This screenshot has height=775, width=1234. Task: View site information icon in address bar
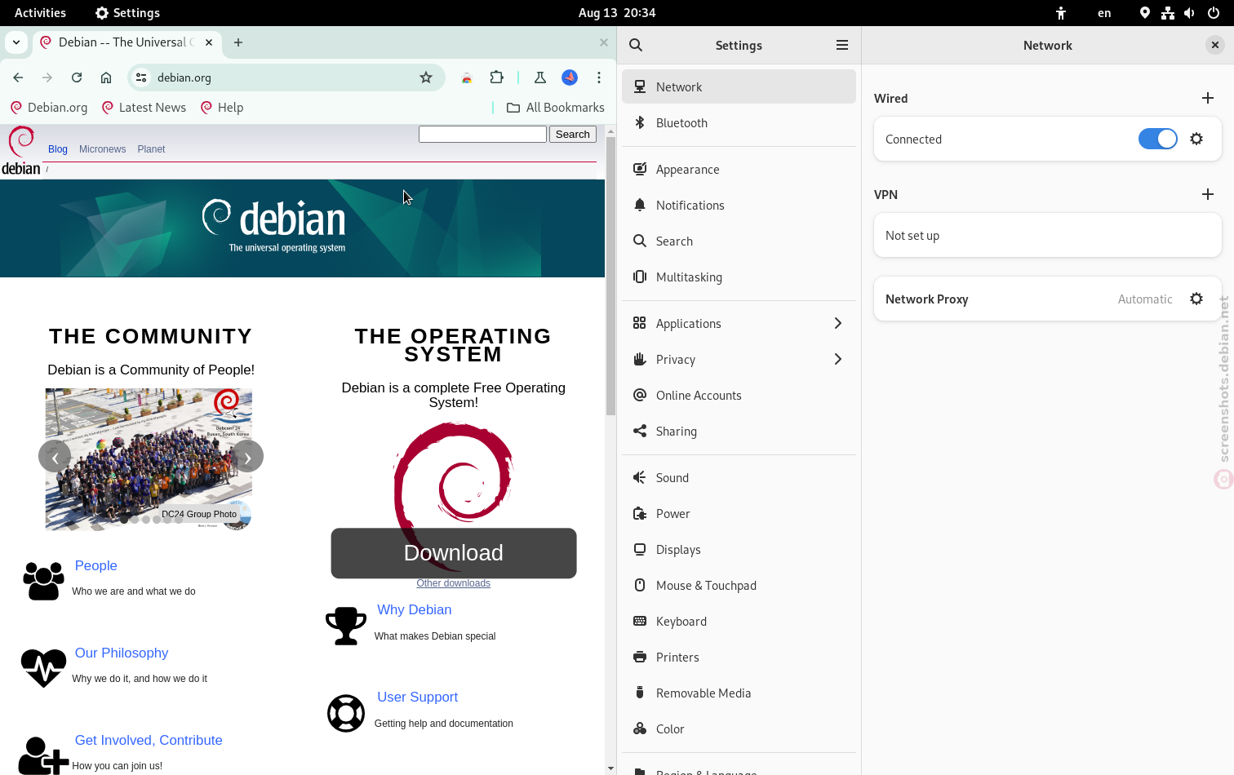[141, 77]
